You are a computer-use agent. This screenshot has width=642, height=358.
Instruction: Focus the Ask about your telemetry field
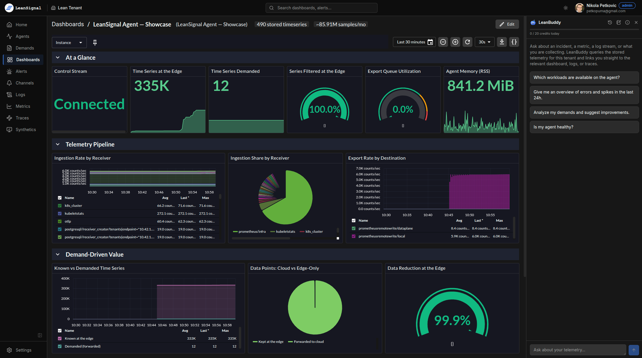pyautogui.click(x=578, y=350)
